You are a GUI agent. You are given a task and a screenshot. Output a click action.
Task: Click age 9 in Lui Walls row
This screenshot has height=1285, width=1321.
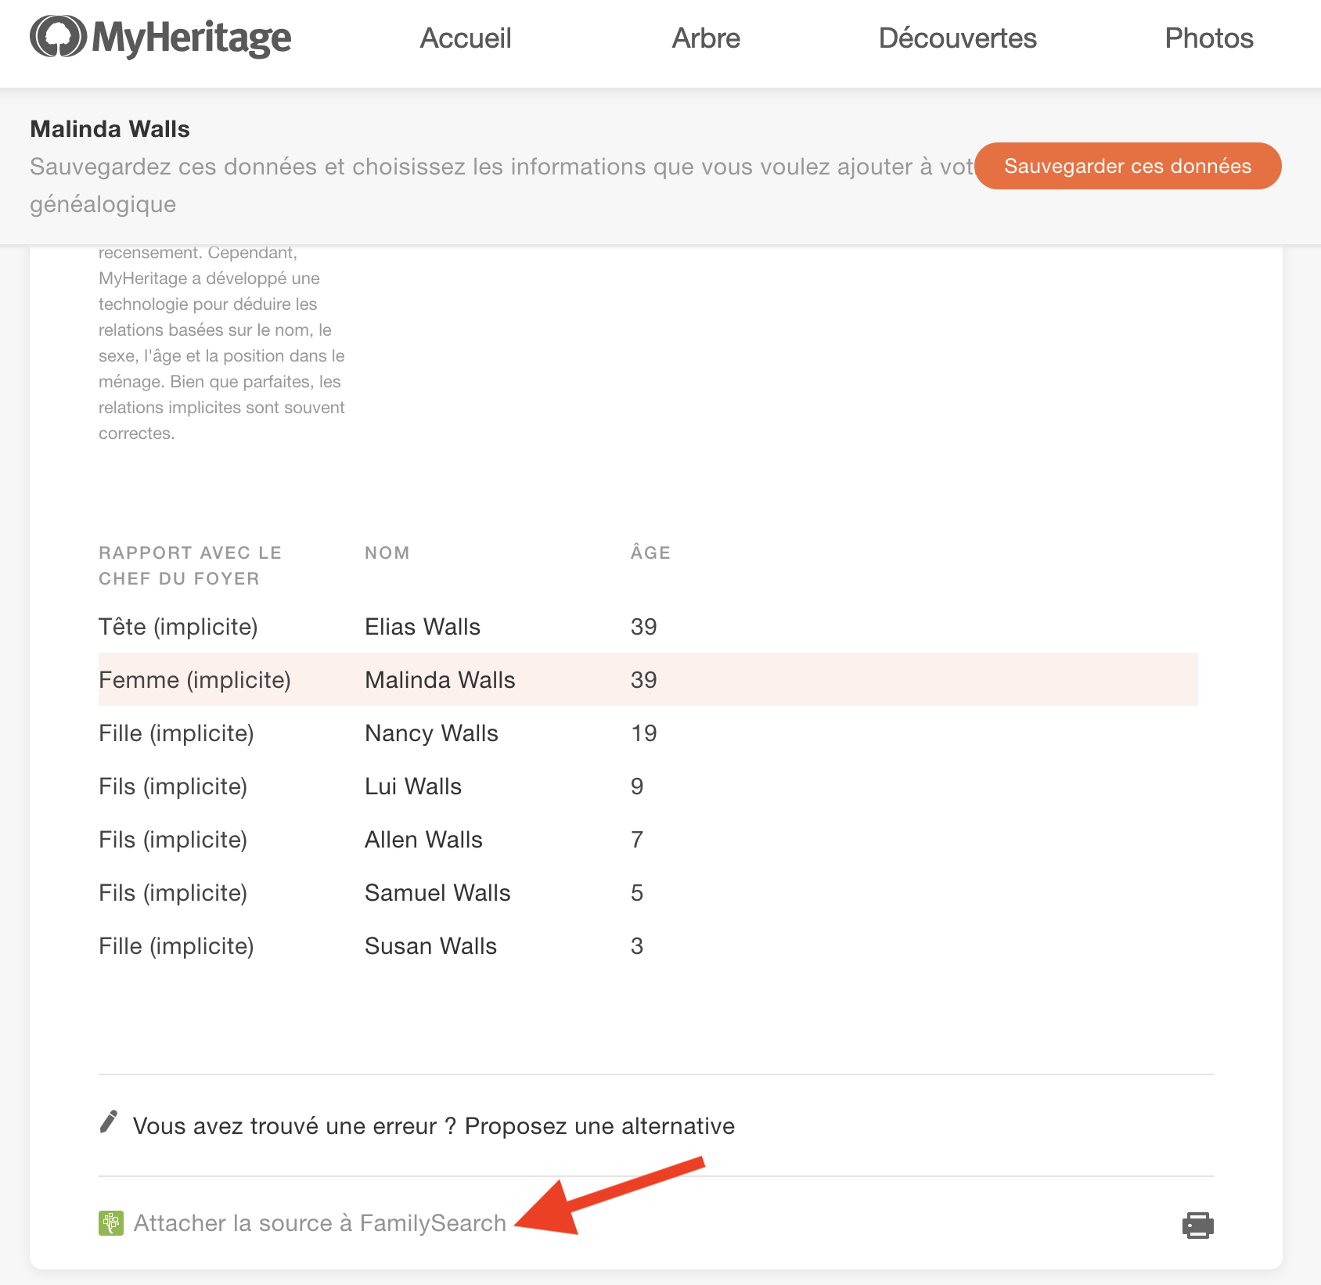pos(637,786)
